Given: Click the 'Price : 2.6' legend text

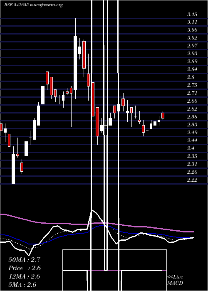Looking at the screenshot, I should click(25, 268).
